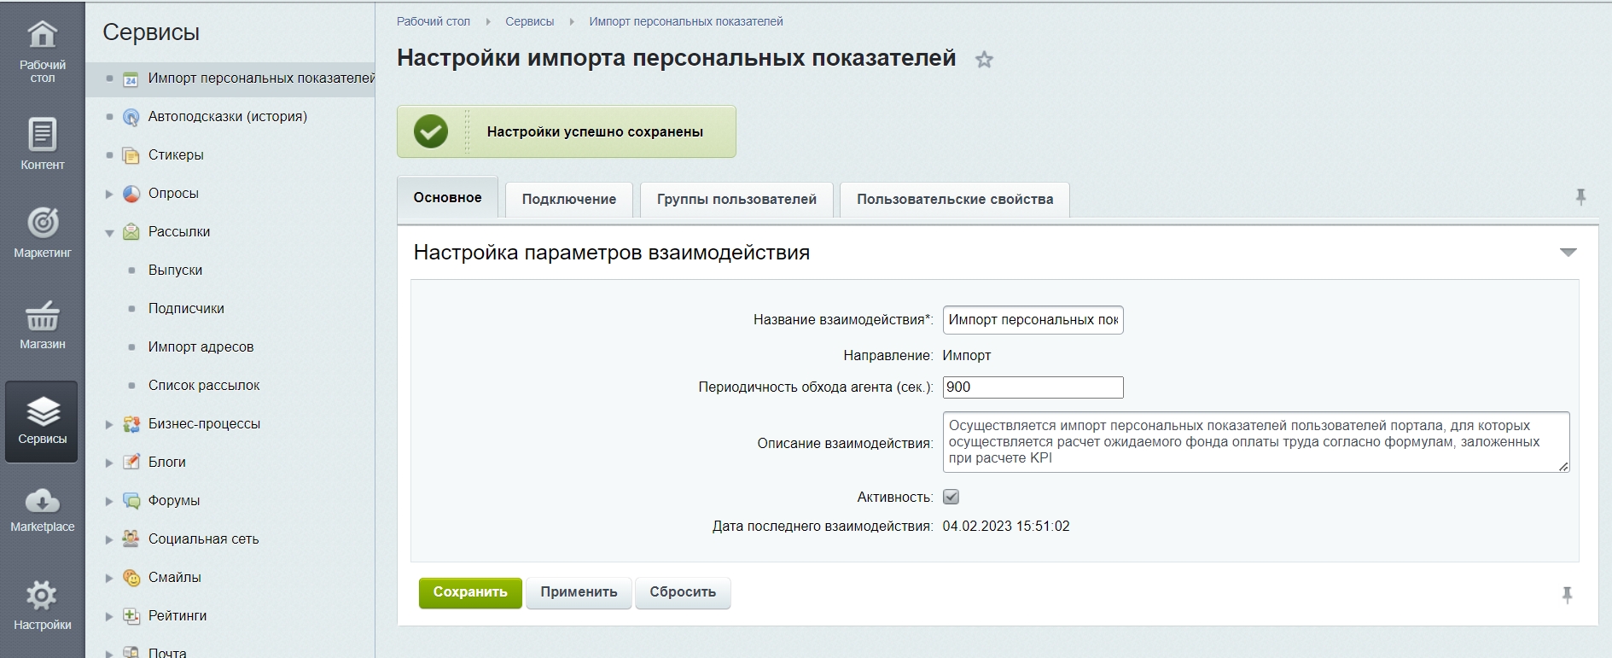Collapse the Рассылки tree node
This screenshot has height=658, width=1612.
[109, 232]
